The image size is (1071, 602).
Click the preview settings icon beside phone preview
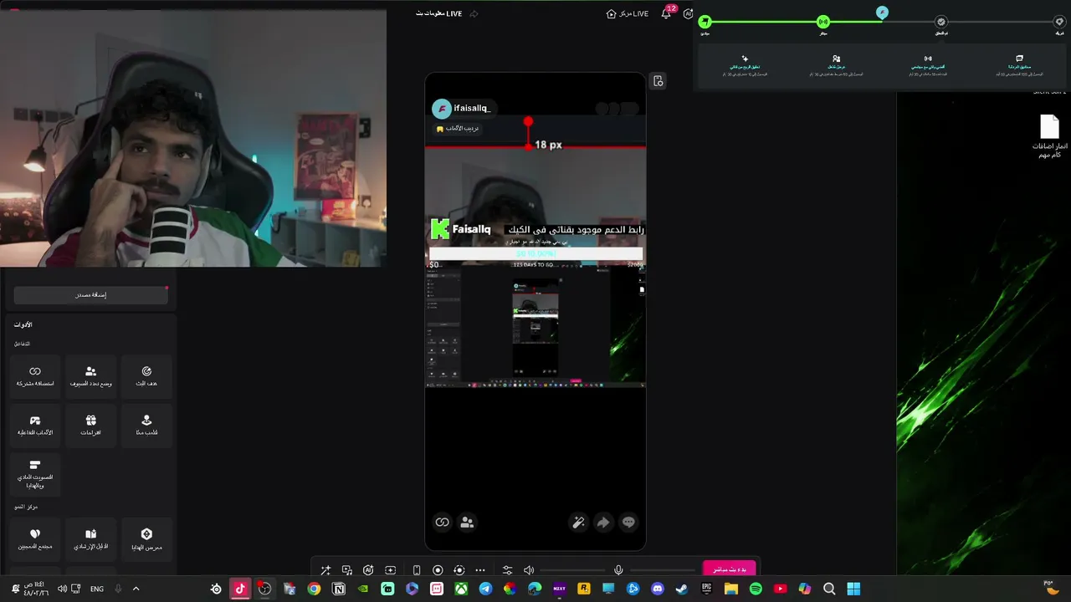[x=658, y=81]
